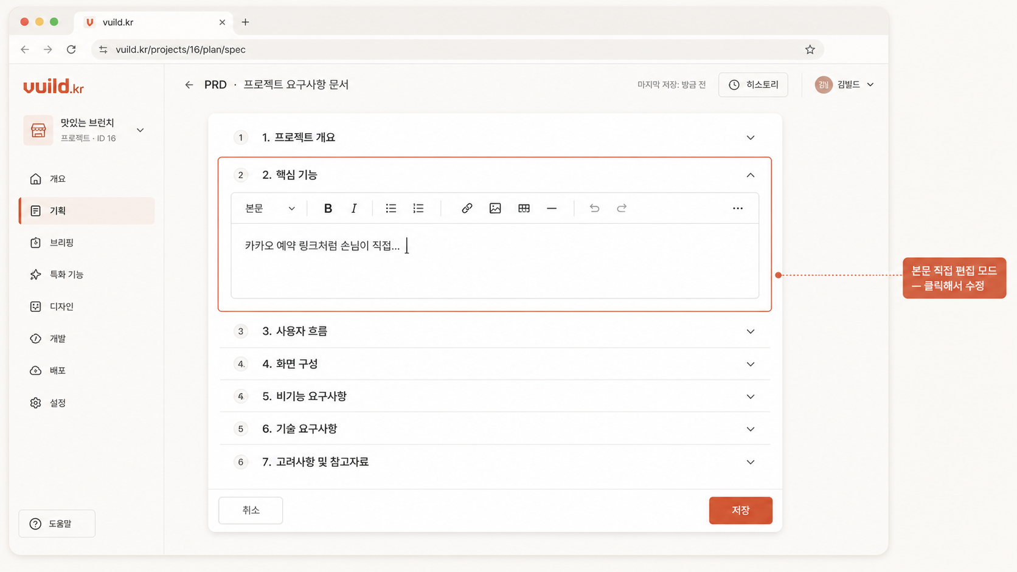Insert a bulleted list
The height and width of the screenshot is (572, 1017).
tap(390, 208)
